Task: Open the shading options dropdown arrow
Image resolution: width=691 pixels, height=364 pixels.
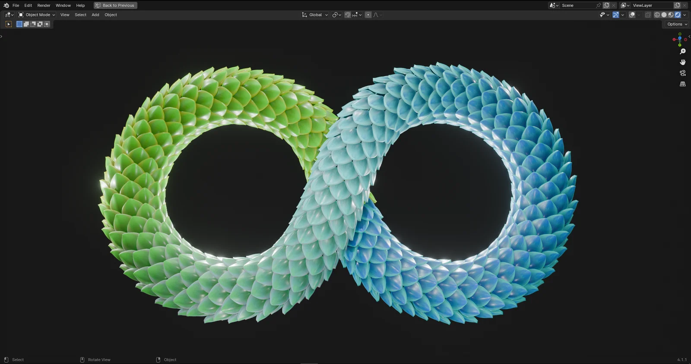Action: [x=685, y=15]
